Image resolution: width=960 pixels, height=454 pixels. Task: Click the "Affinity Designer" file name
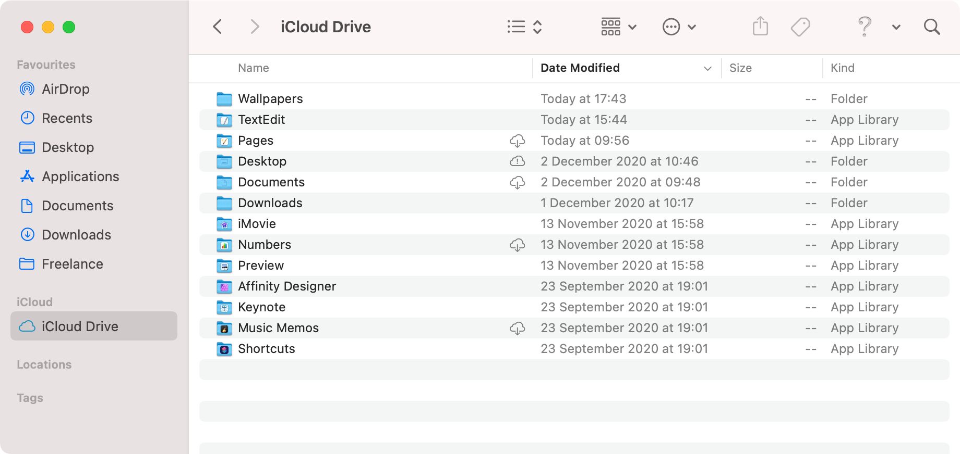click(x=287, y=286)
